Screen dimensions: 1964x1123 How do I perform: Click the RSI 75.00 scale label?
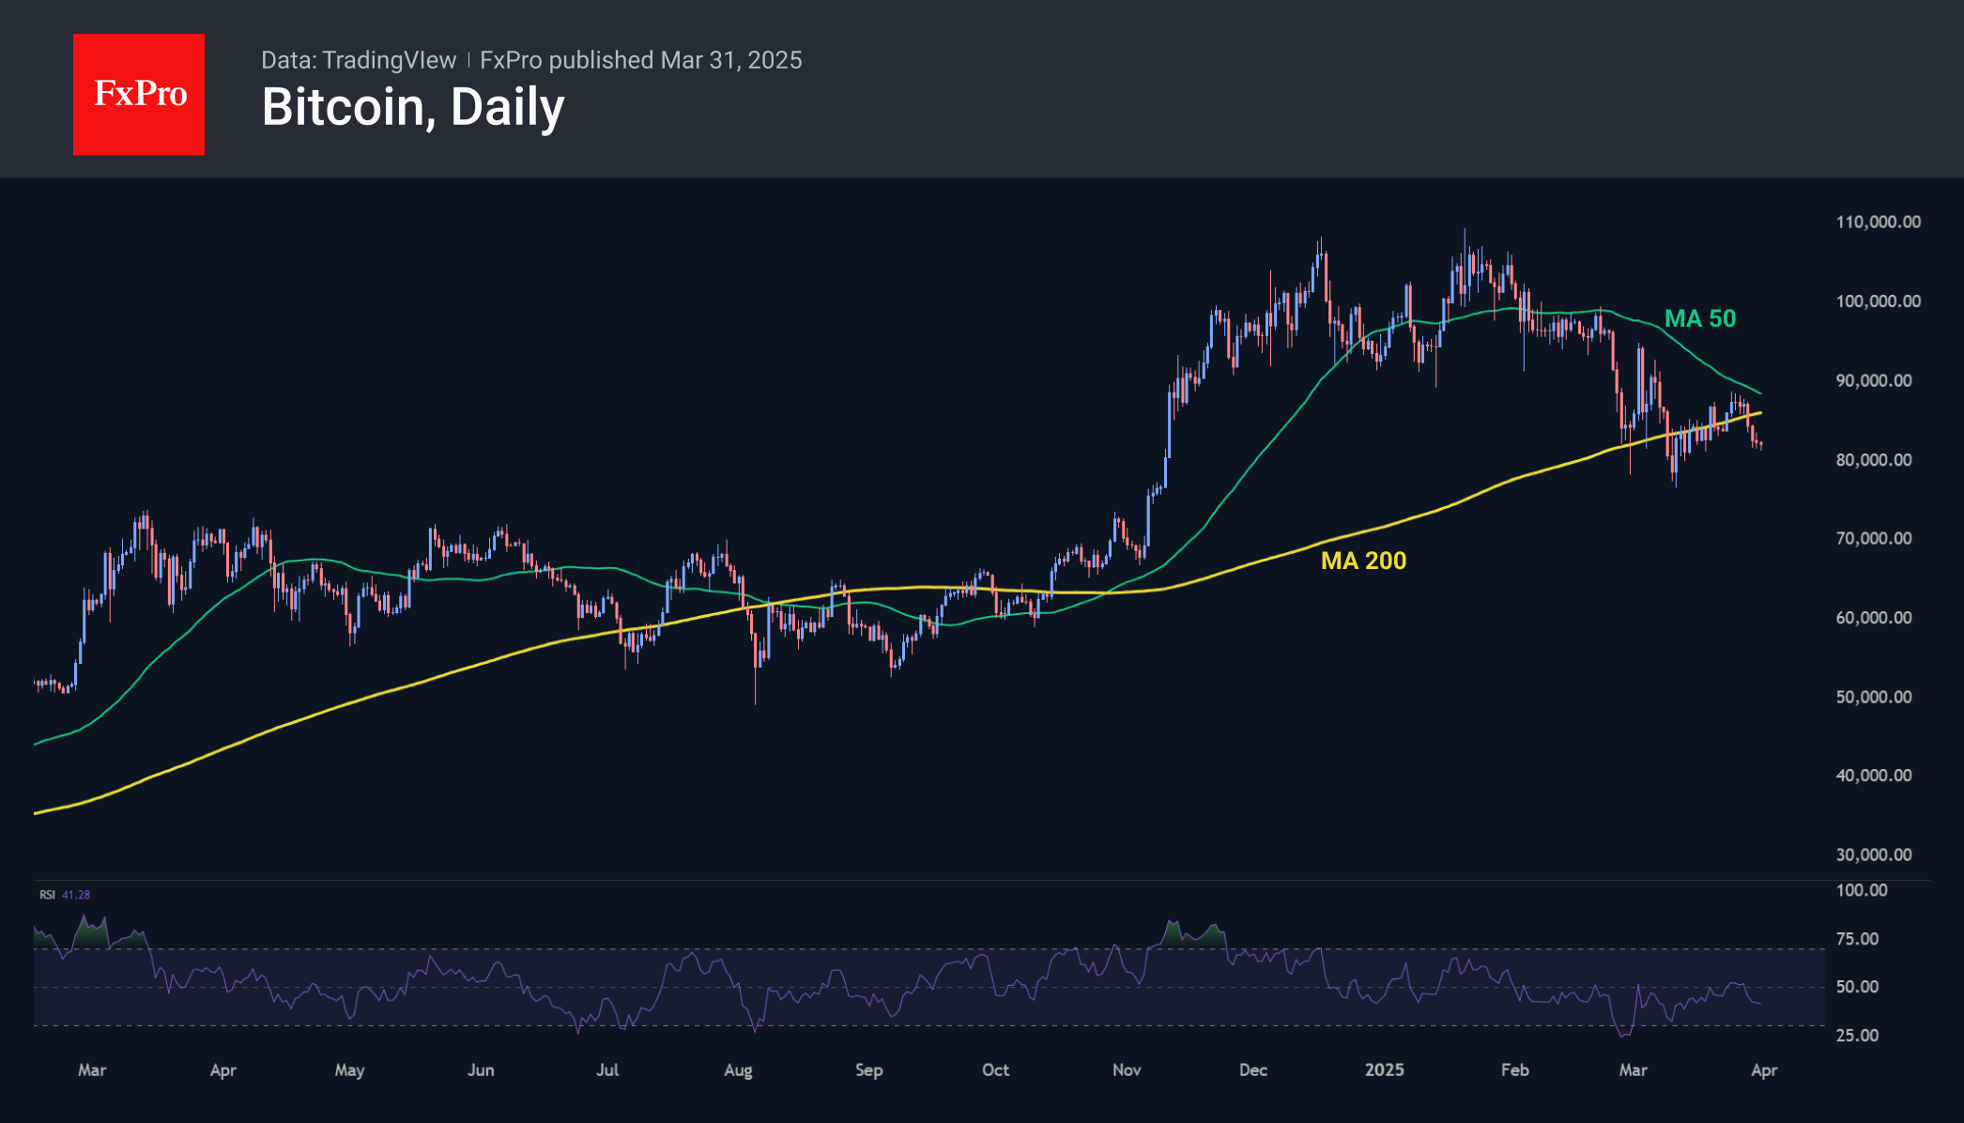[1858, 939]
